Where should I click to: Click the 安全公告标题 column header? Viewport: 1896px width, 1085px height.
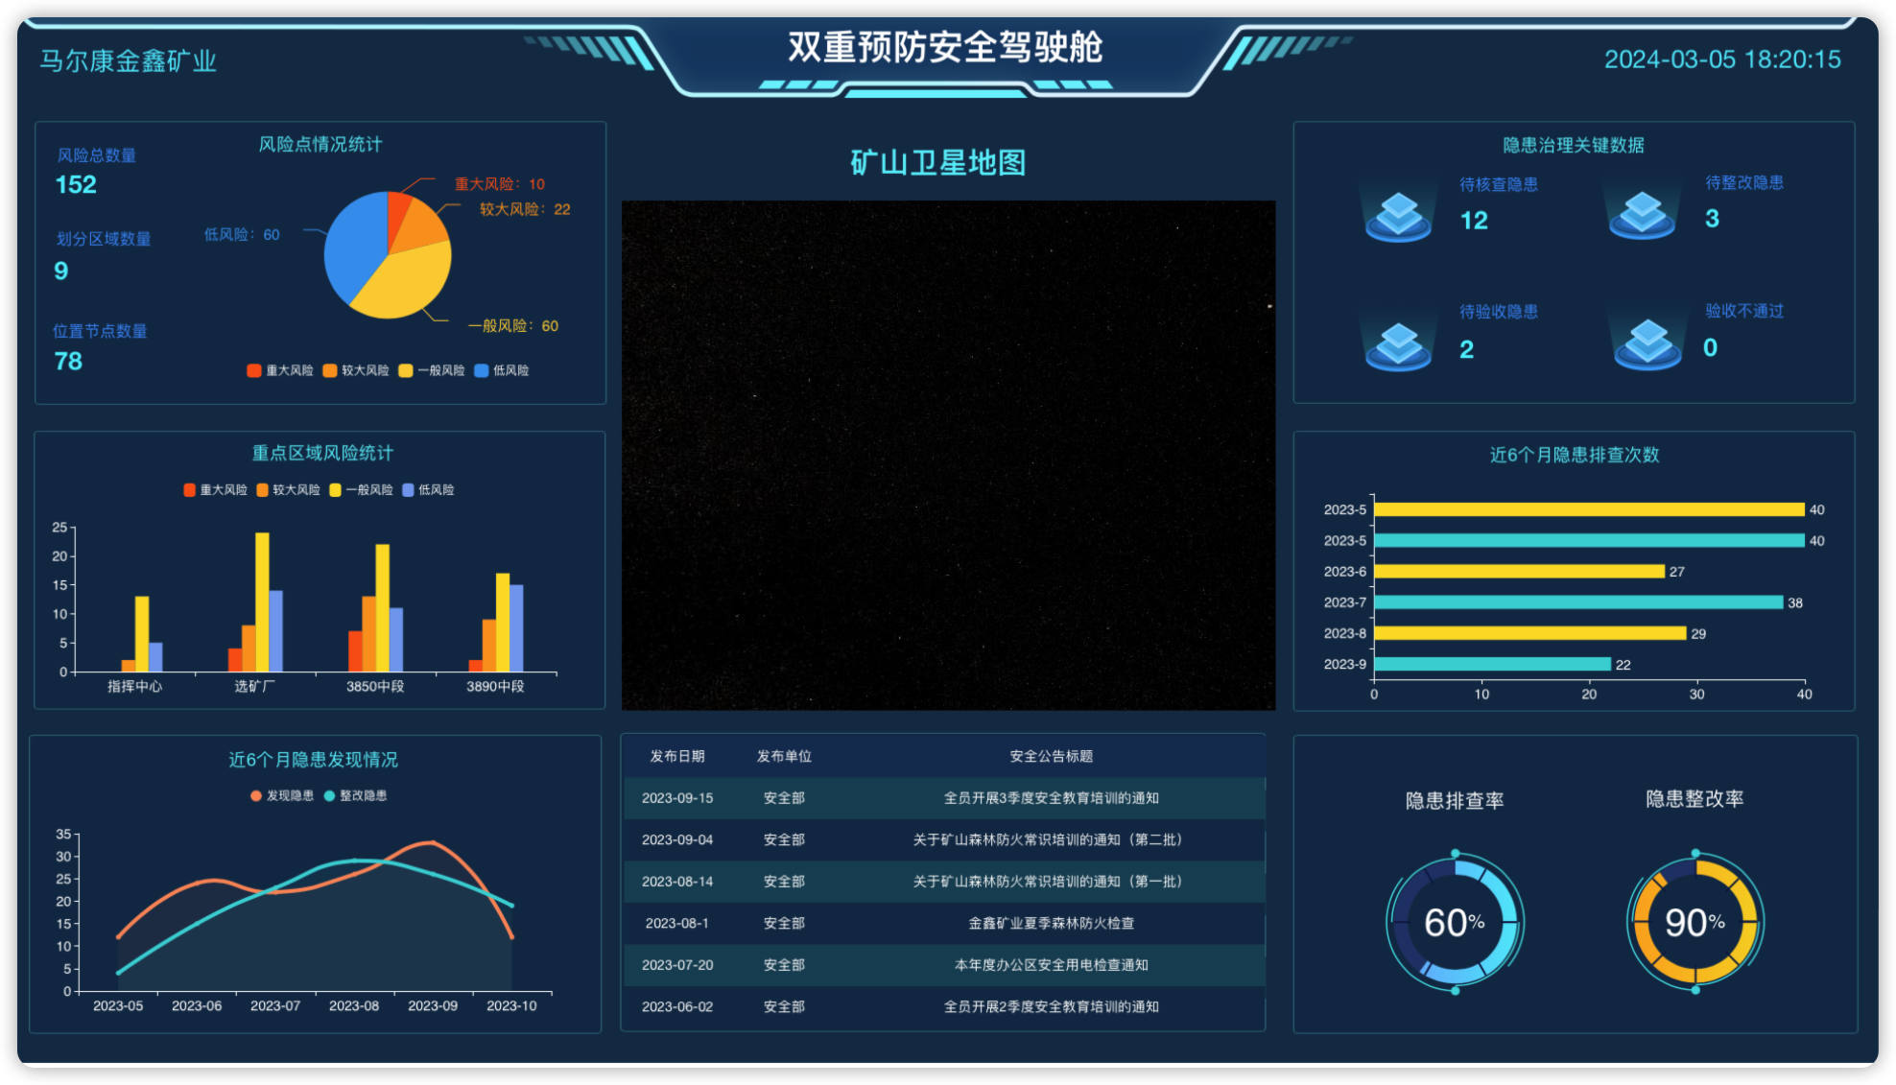click(x=1052, y=756)
